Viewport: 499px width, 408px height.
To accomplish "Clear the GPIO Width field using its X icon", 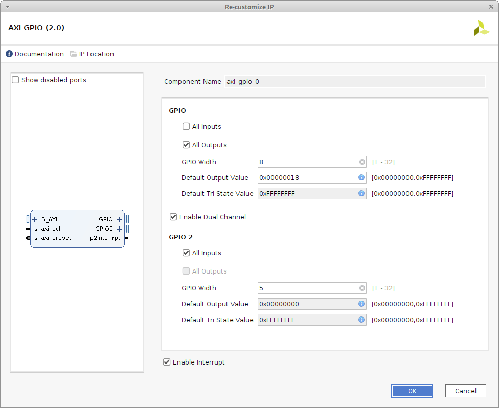I will pos(362,162).
